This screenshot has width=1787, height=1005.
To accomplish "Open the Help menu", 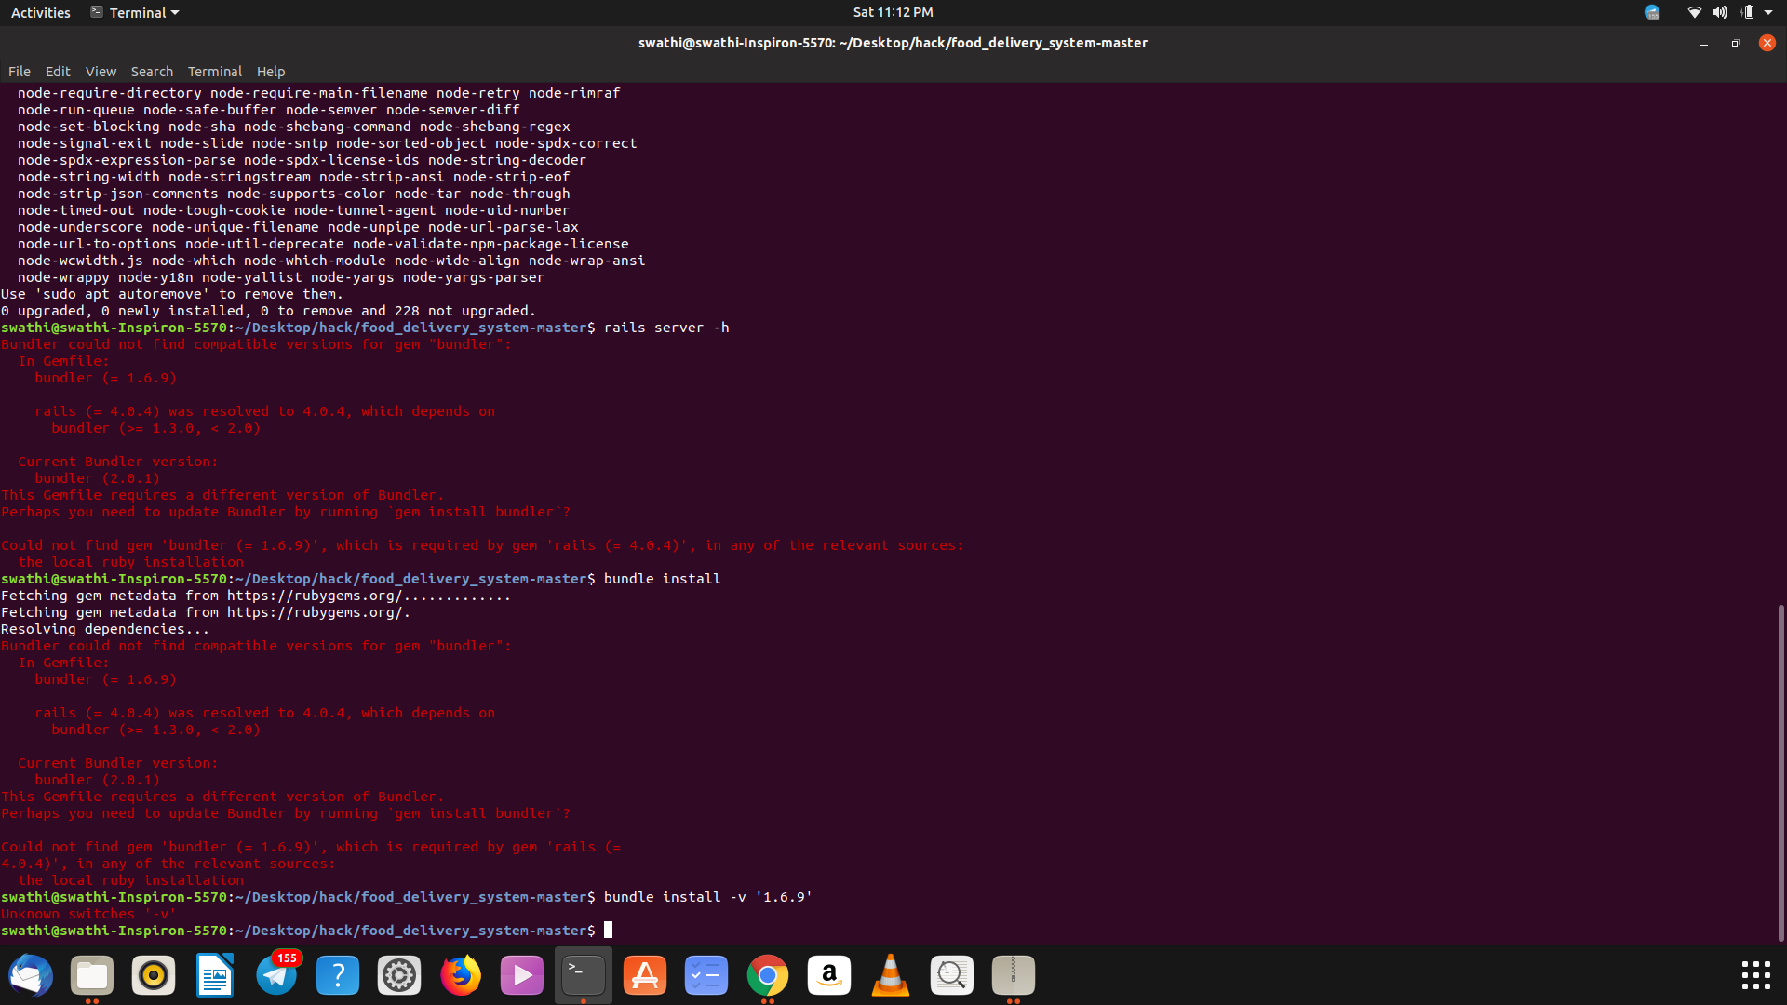I will coord(271,72).
